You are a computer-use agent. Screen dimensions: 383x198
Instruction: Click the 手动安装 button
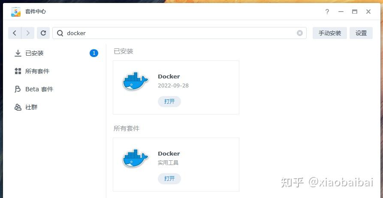click(x=330, y=33)
